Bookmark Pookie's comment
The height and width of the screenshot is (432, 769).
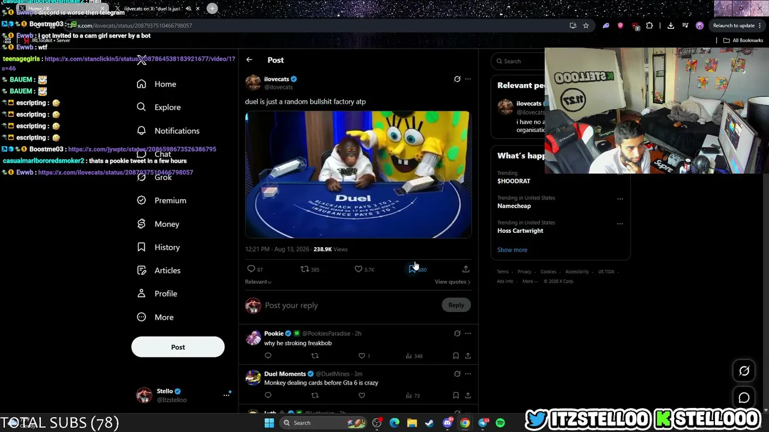(456, 356)
